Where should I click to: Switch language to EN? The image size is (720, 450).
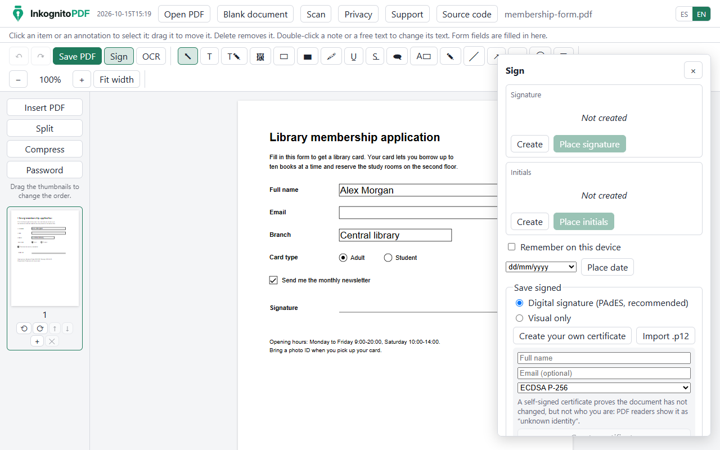(701, 14)
